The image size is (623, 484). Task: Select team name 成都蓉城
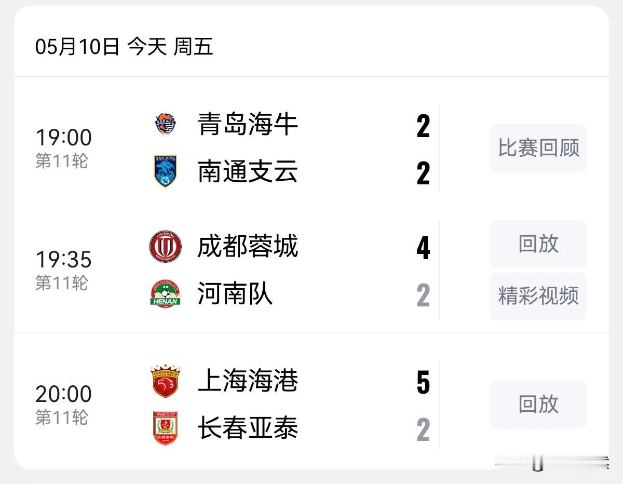pos(248,246)
